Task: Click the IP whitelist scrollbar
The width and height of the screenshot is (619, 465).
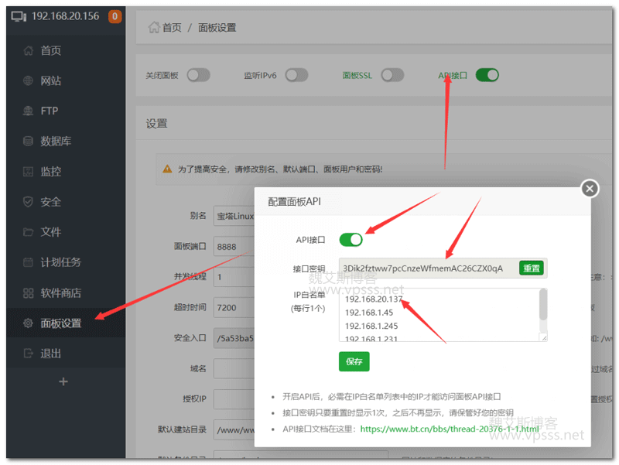Action: (543, 306)
